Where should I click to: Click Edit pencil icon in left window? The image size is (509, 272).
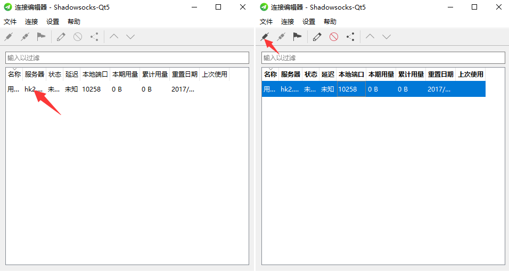click(61, 37)
